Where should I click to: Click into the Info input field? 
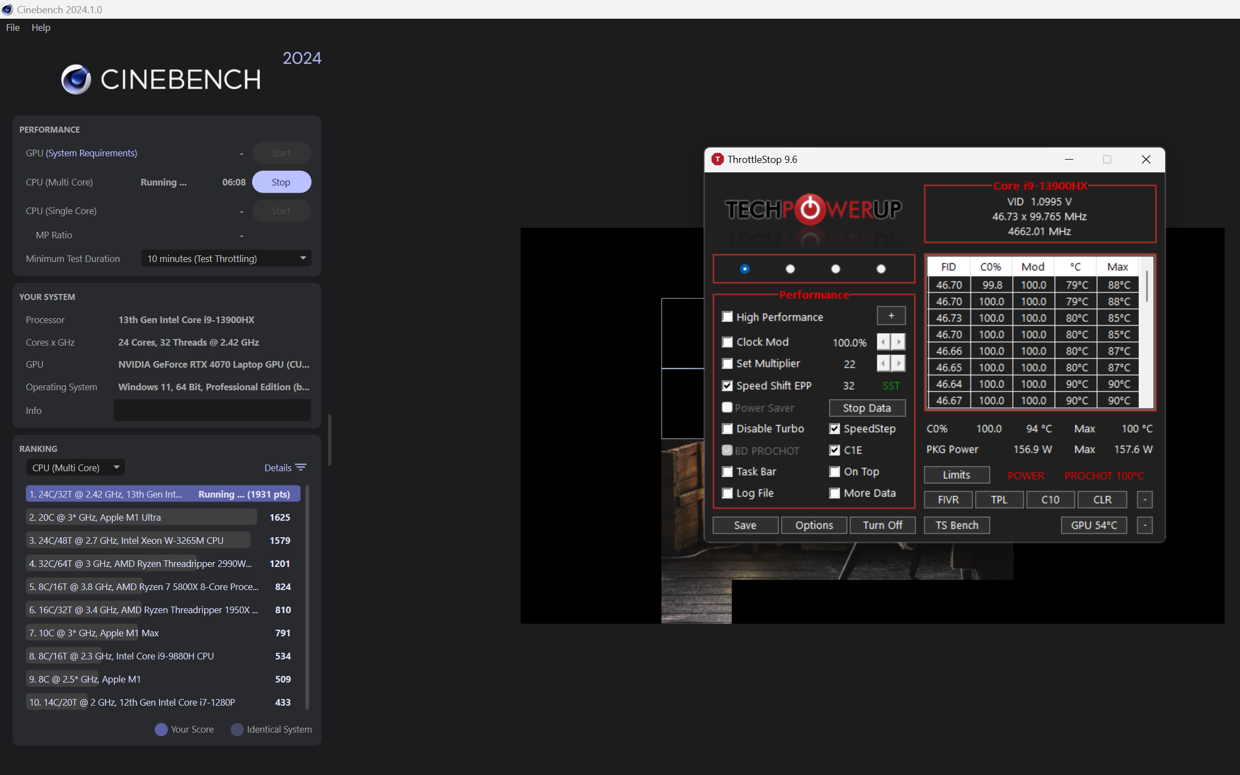[x=212, y=411]
